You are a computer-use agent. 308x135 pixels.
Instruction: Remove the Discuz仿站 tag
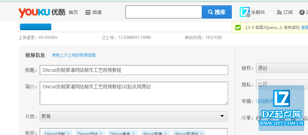point(101,134)
